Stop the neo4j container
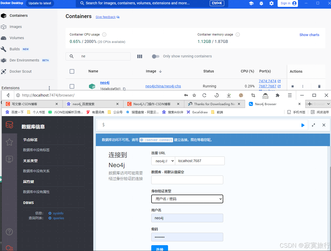The image size is (331, 251). 293,86
